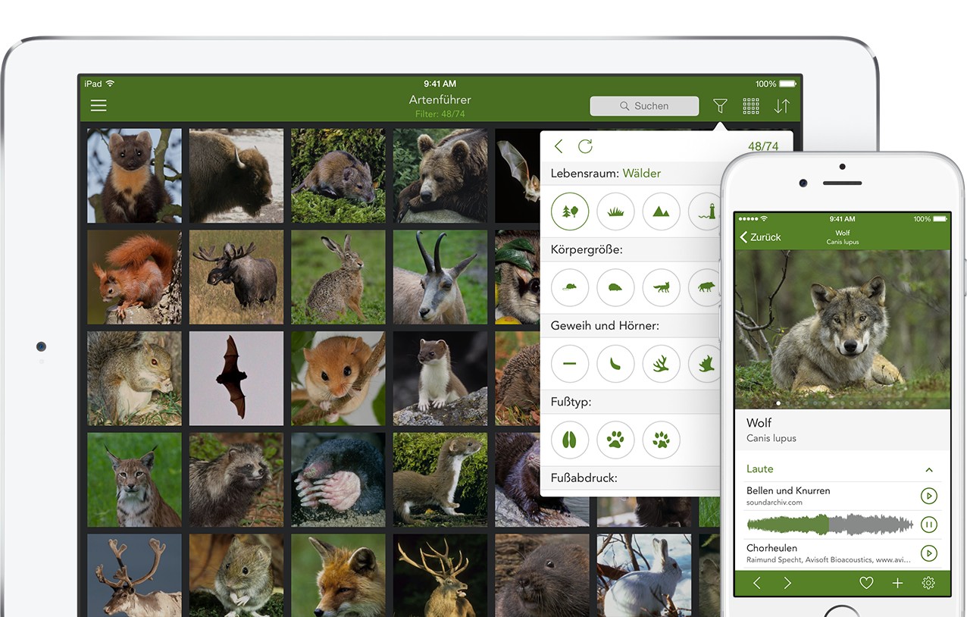Show next species with right chevron
The image size is (967, 617).
(x=787, y=583)
